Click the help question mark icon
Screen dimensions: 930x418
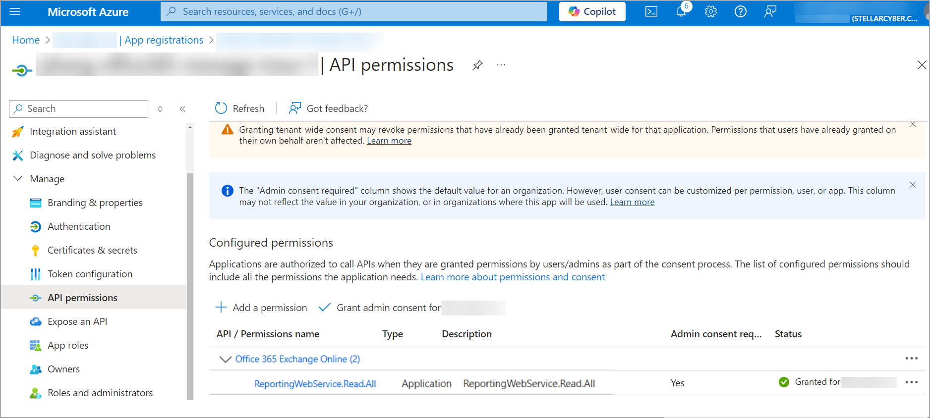click(x=740, y=11)
